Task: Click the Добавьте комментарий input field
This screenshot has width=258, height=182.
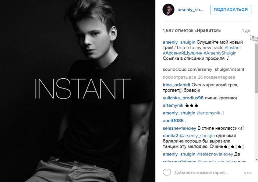Action: [201, 173]
